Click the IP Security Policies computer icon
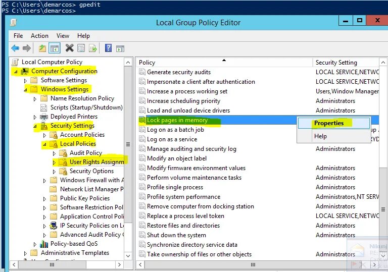Viewport: 388px width, 272px height. [x=53, y=226]
